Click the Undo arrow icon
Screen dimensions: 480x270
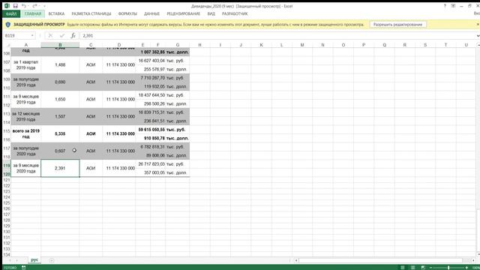(x=24, y=6)
